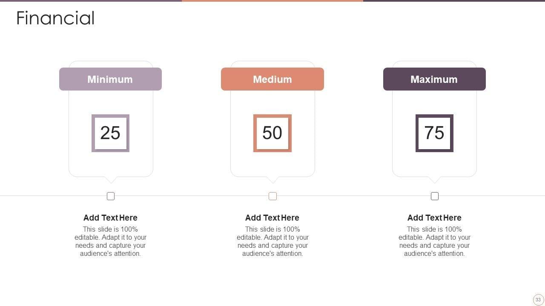Select the square box showing 75
The width and height of the screenshot is (545, 306).
(434, 133)
